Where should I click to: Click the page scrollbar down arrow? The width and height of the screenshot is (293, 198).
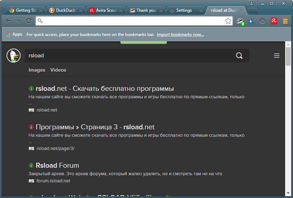288,193
